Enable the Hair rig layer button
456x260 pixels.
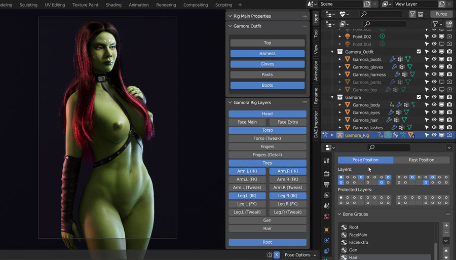(x=267, y=229)
